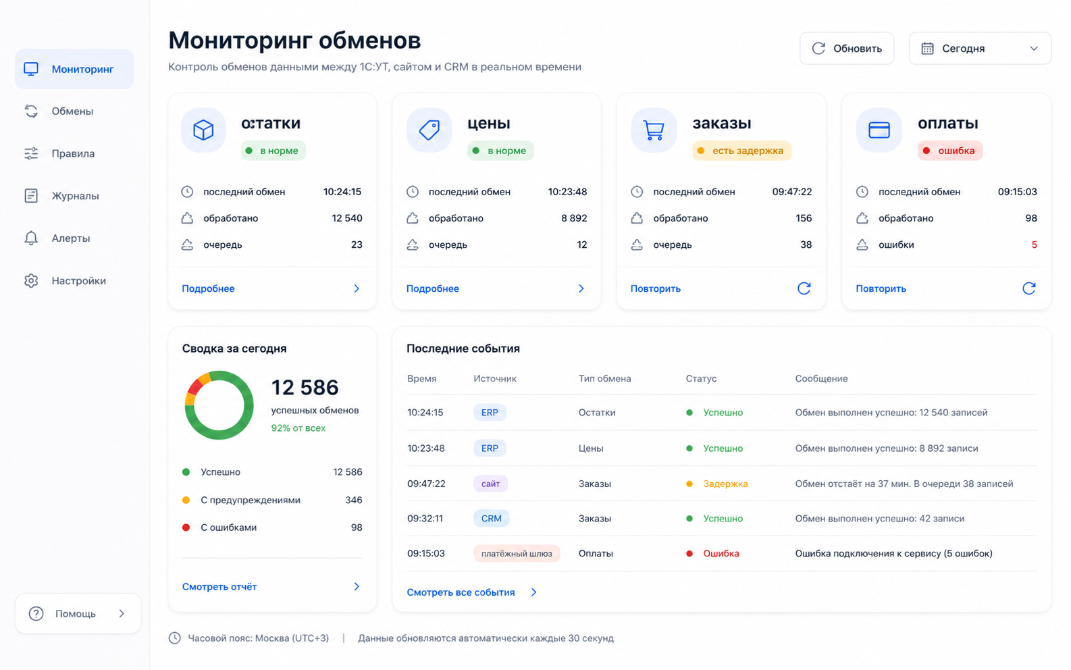Open Настройки sidebar item
This screenshot has height=670, width=1071.
pos(78,280)
